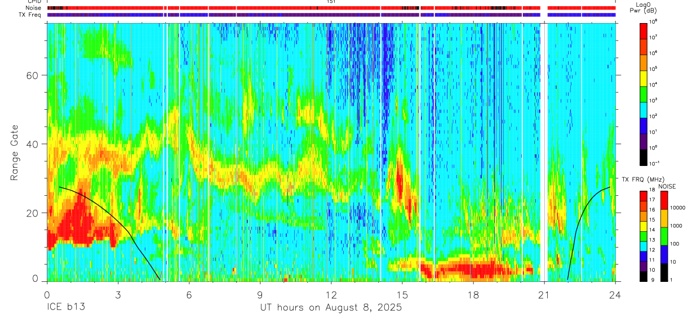Click x-axis tick label '18'
This screenshot has width=692, height=319.
473,294
